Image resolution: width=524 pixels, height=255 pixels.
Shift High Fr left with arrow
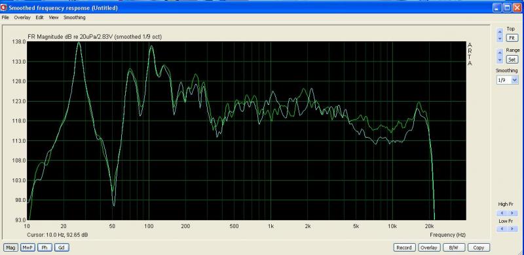tap(502, 213)
